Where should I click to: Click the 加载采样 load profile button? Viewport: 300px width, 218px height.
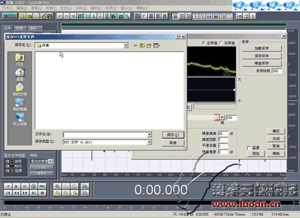click(x=262, y=49)
